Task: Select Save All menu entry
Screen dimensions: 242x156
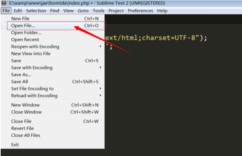Action: click(x=20, y=81)
